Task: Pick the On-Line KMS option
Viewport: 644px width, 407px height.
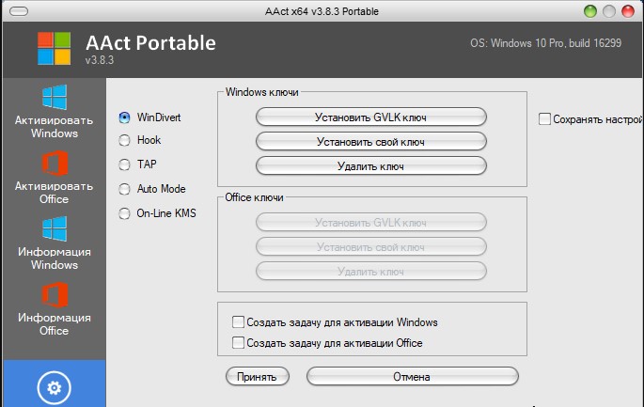Action: 124,213
